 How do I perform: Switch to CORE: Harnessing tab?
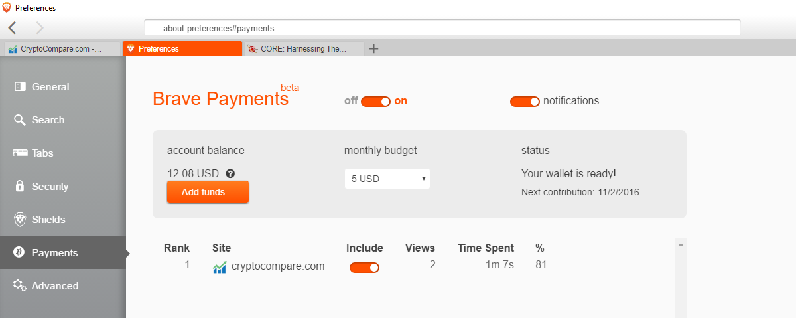pos(304,49)
